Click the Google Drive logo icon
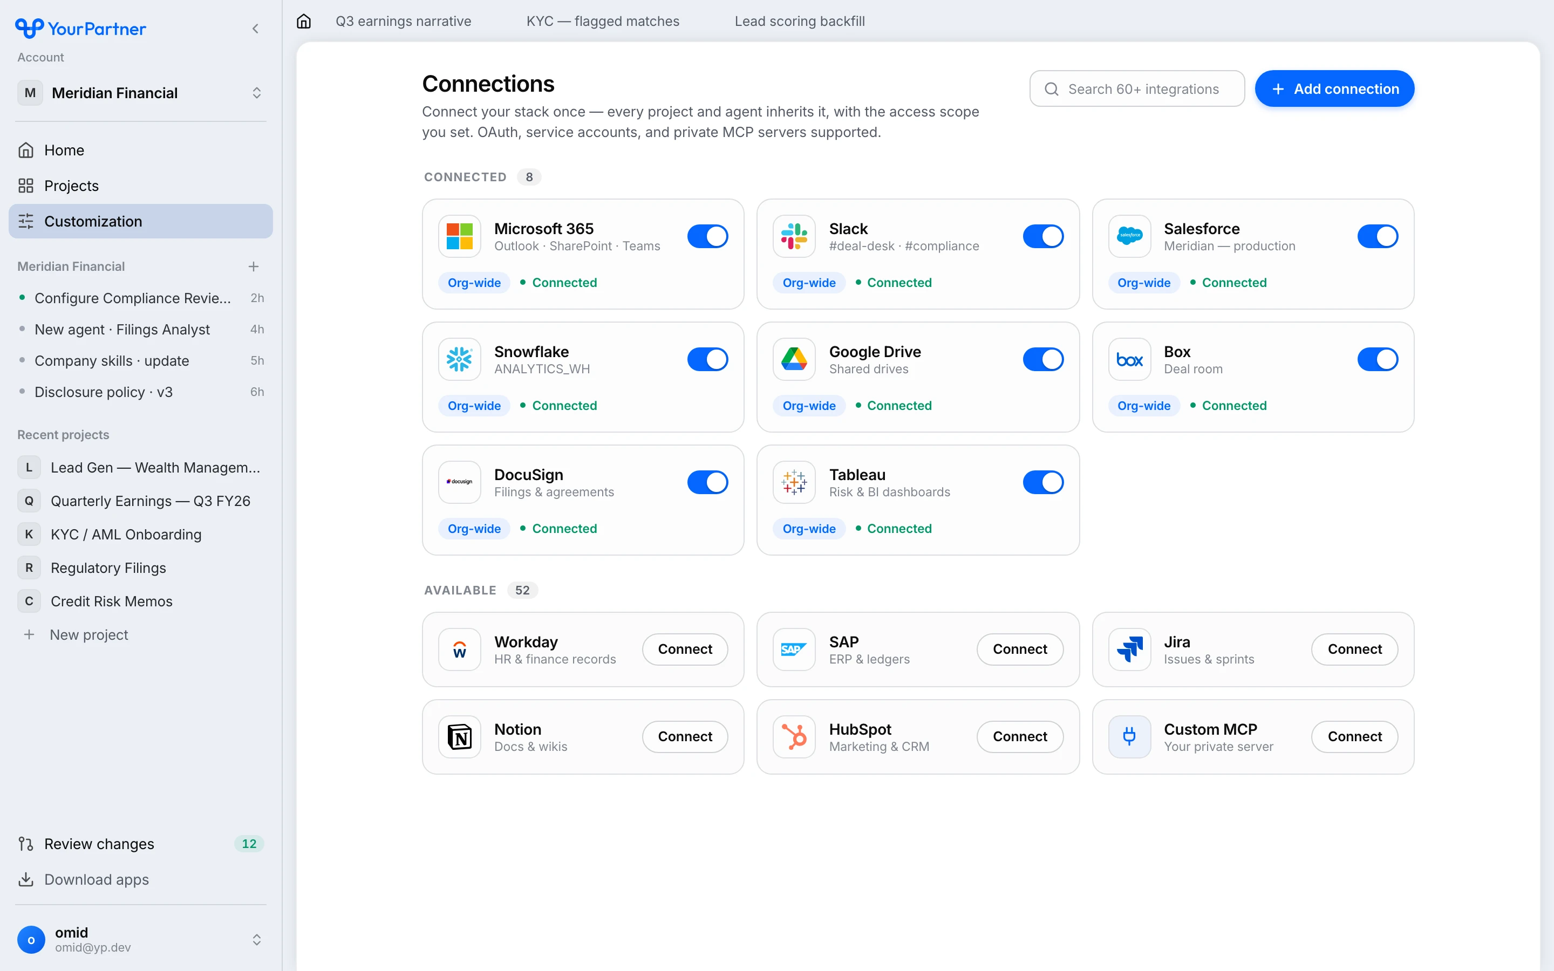This screenshot has width=1554, height=971. coord(794,359)
